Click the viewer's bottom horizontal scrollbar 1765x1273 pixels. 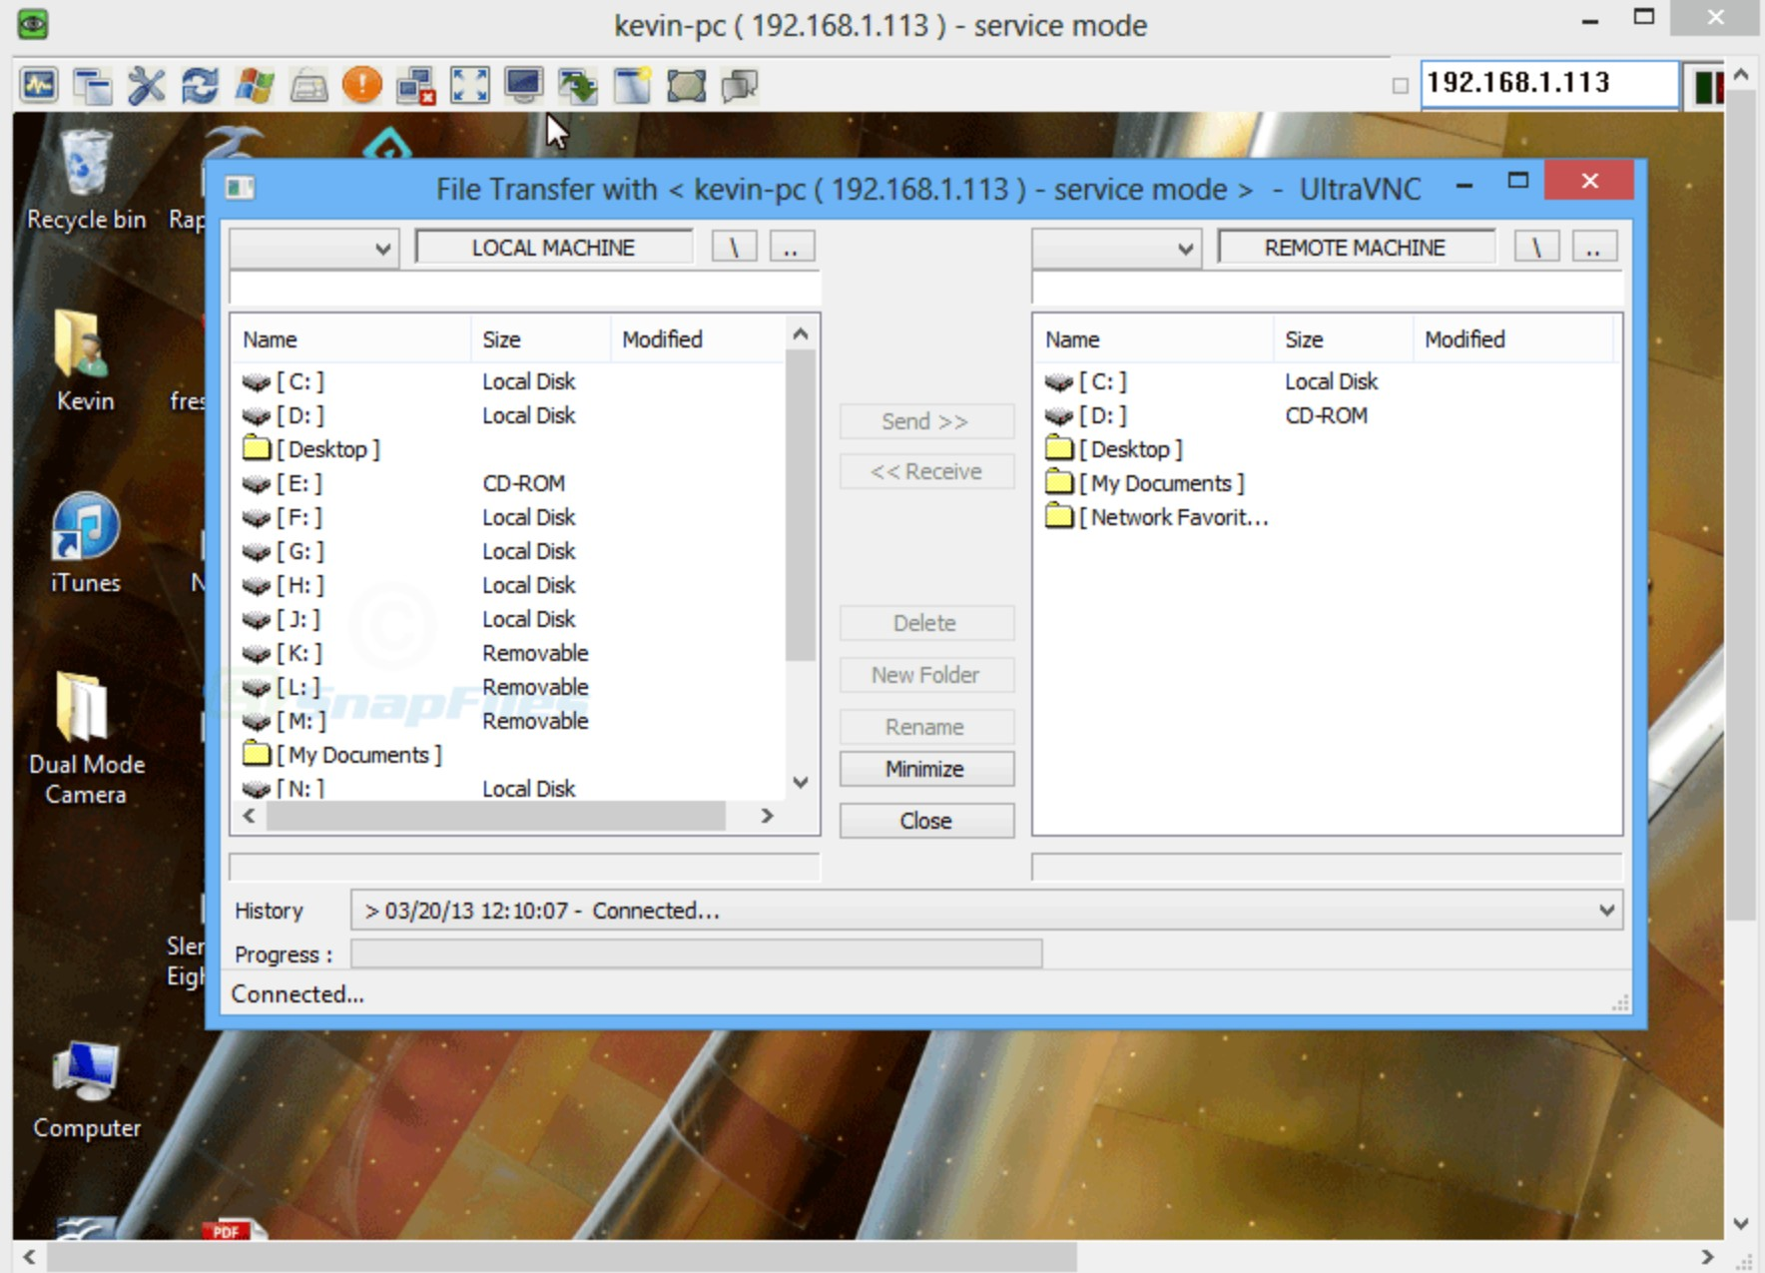click(562, 1257)
